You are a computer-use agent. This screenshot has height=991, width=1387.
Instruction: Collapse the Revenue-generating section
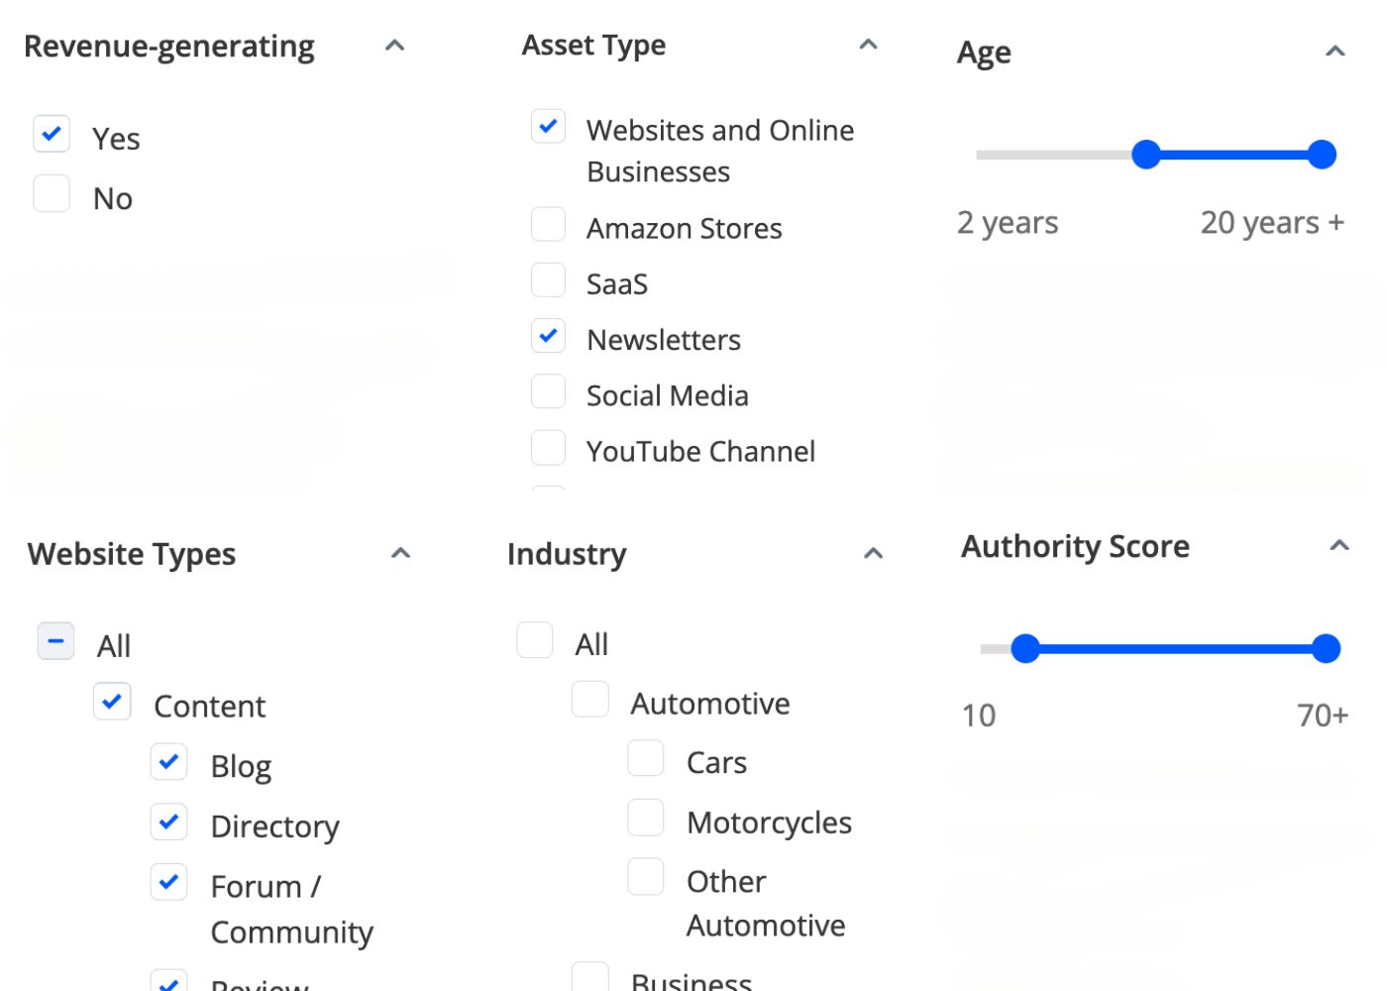[x=394, y=45]
